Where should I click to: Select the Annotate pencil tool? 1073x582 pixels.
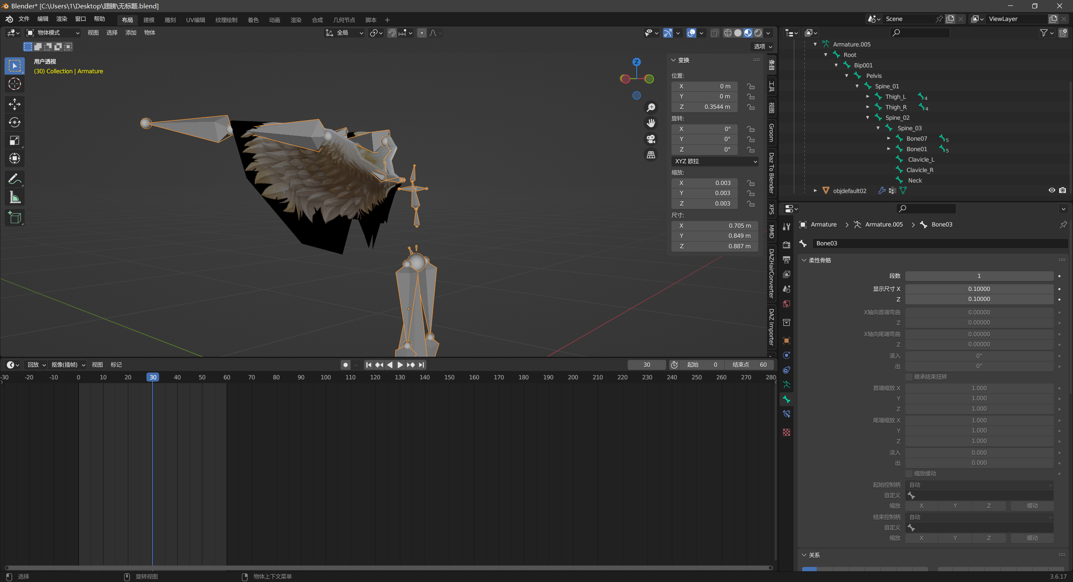(x=15, y=179)
